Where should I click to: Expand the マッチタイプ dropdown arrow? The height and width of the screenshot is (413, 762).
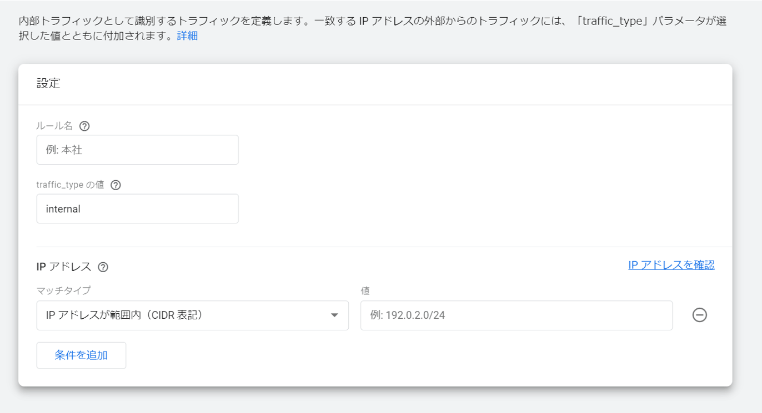coord(334,315)
